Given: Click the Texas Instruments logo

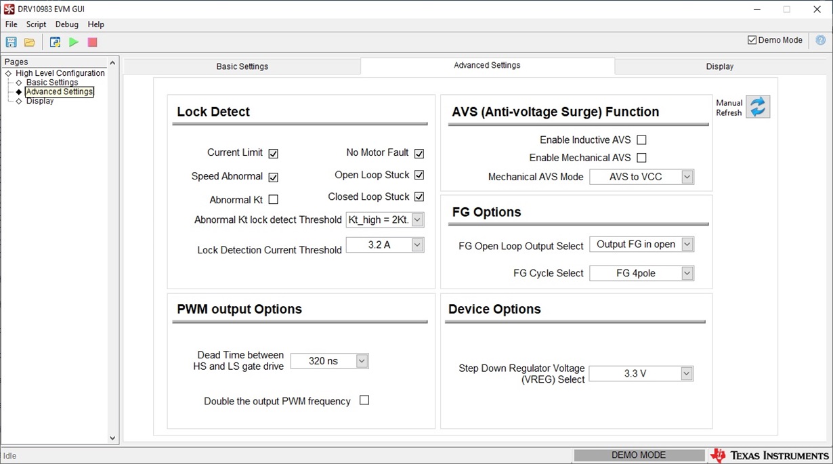Looking at the screenshot, I should [770, 455].
